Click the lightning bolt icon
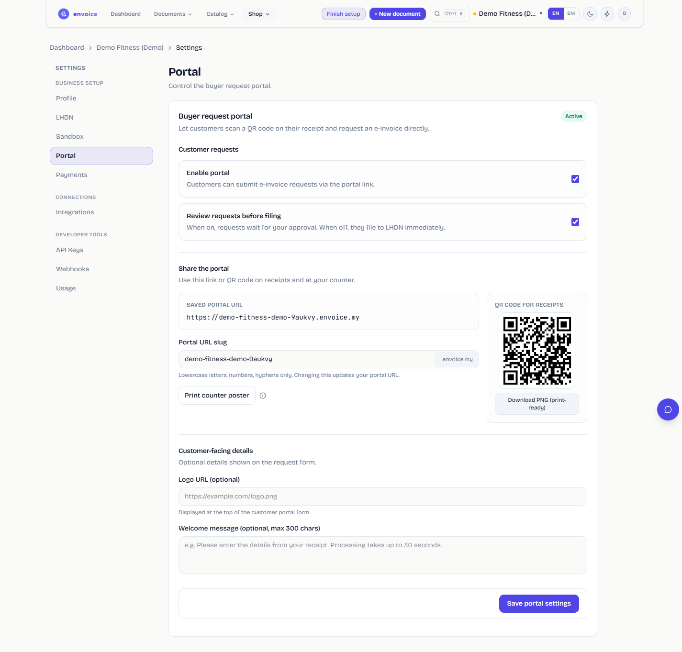This screenshot has width=682, height=652. click(x=607, y=14)
